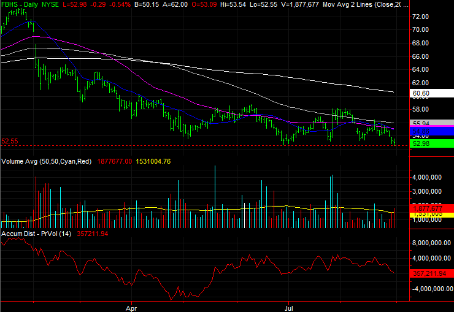
Task: Click the yellow 1,531,005 volume average axis tag
Action: (x=432, y=215)
